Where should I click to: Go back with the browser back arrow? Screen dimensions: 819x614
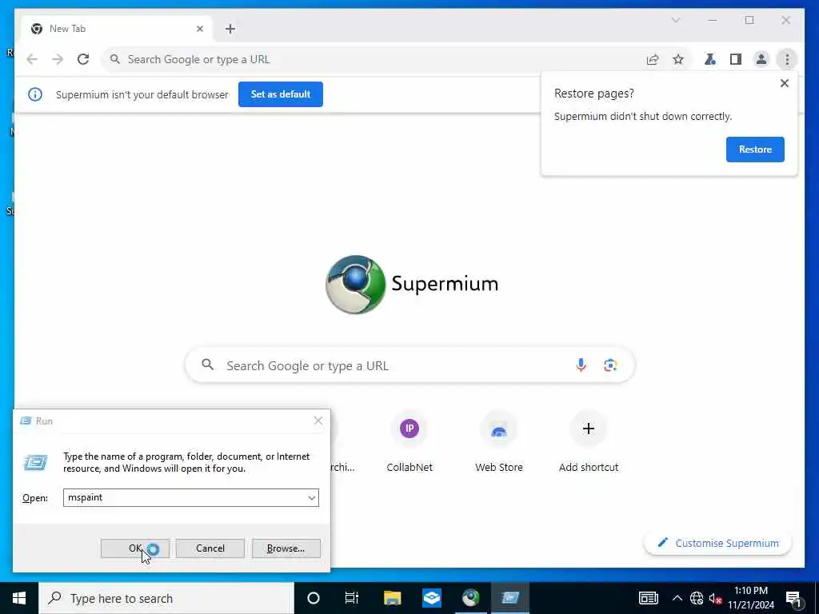pyautogui.click(x=32, y=59)
